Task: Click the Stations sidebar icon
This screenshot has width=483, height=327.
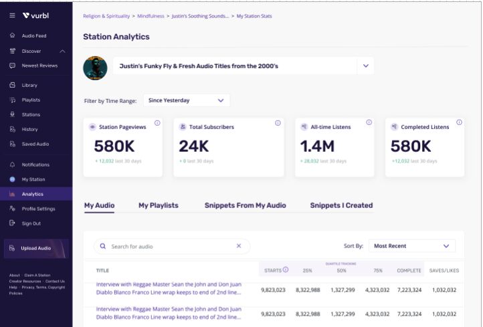Action: [12, 114]
